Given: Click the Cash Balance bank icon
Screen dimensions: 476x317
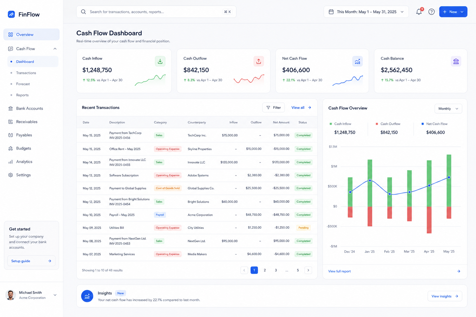Looking at the screenshot, I should 456,61.
